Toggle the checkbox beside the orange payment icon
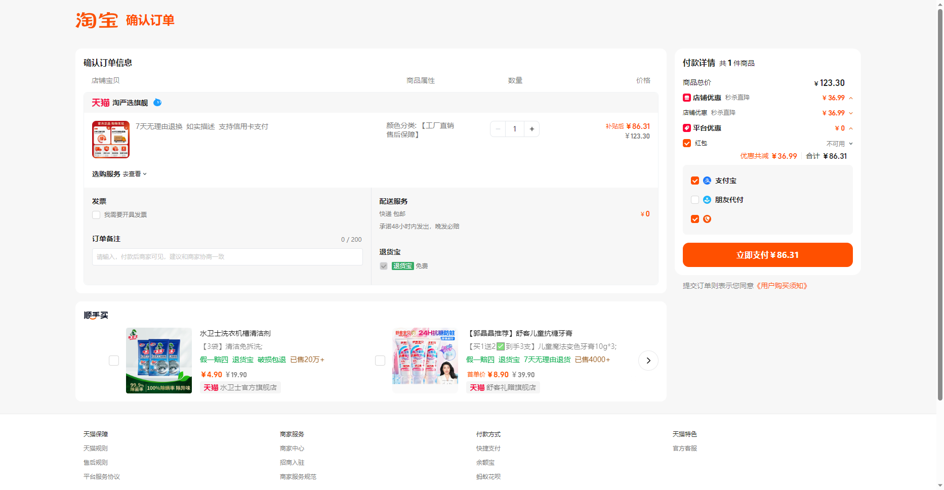Screen dimensions: 944x490 (695, 219)
